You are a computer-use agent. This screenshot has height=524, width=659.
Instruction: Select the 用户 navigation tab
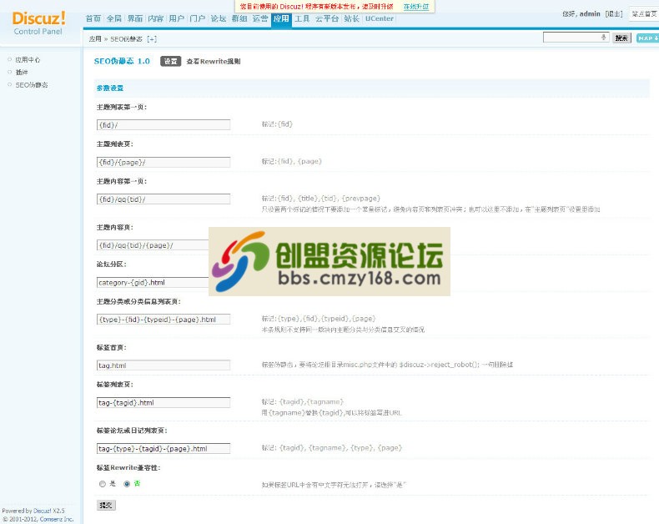[177, 18]
